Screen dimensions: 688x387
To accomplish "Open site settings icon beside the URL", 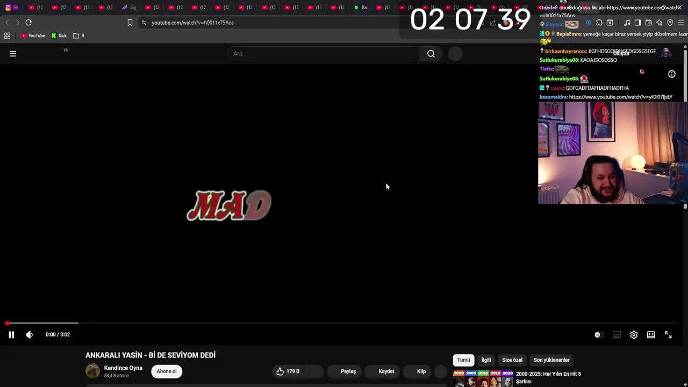I will (144, 23).
